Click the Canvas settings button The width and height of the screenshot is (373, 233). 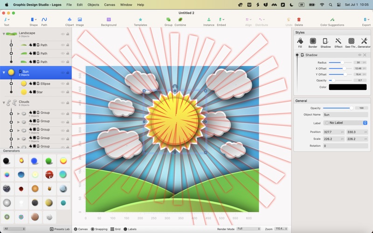(81, 229)
